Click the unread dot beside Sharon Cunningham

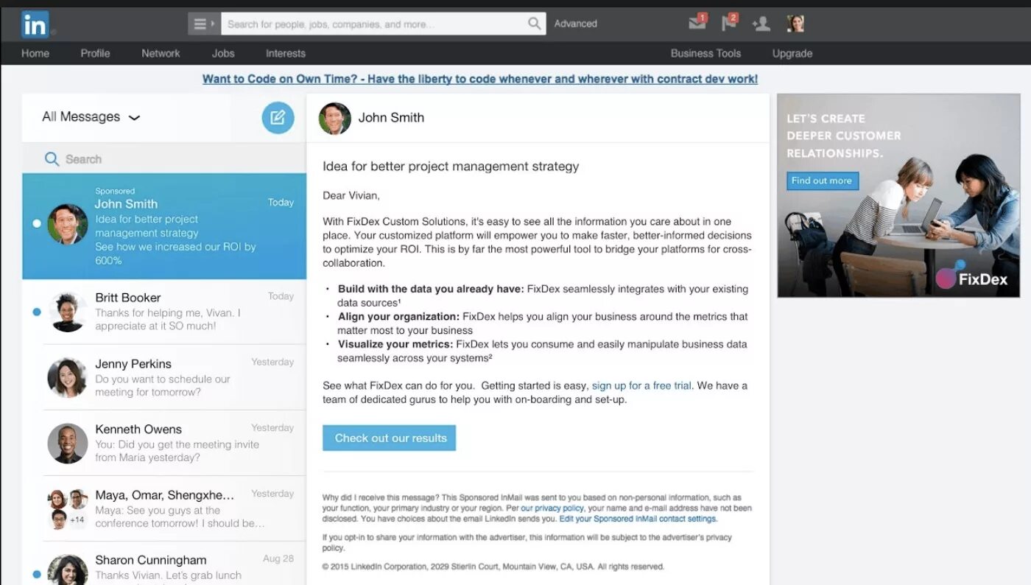(x=37, y=574)
